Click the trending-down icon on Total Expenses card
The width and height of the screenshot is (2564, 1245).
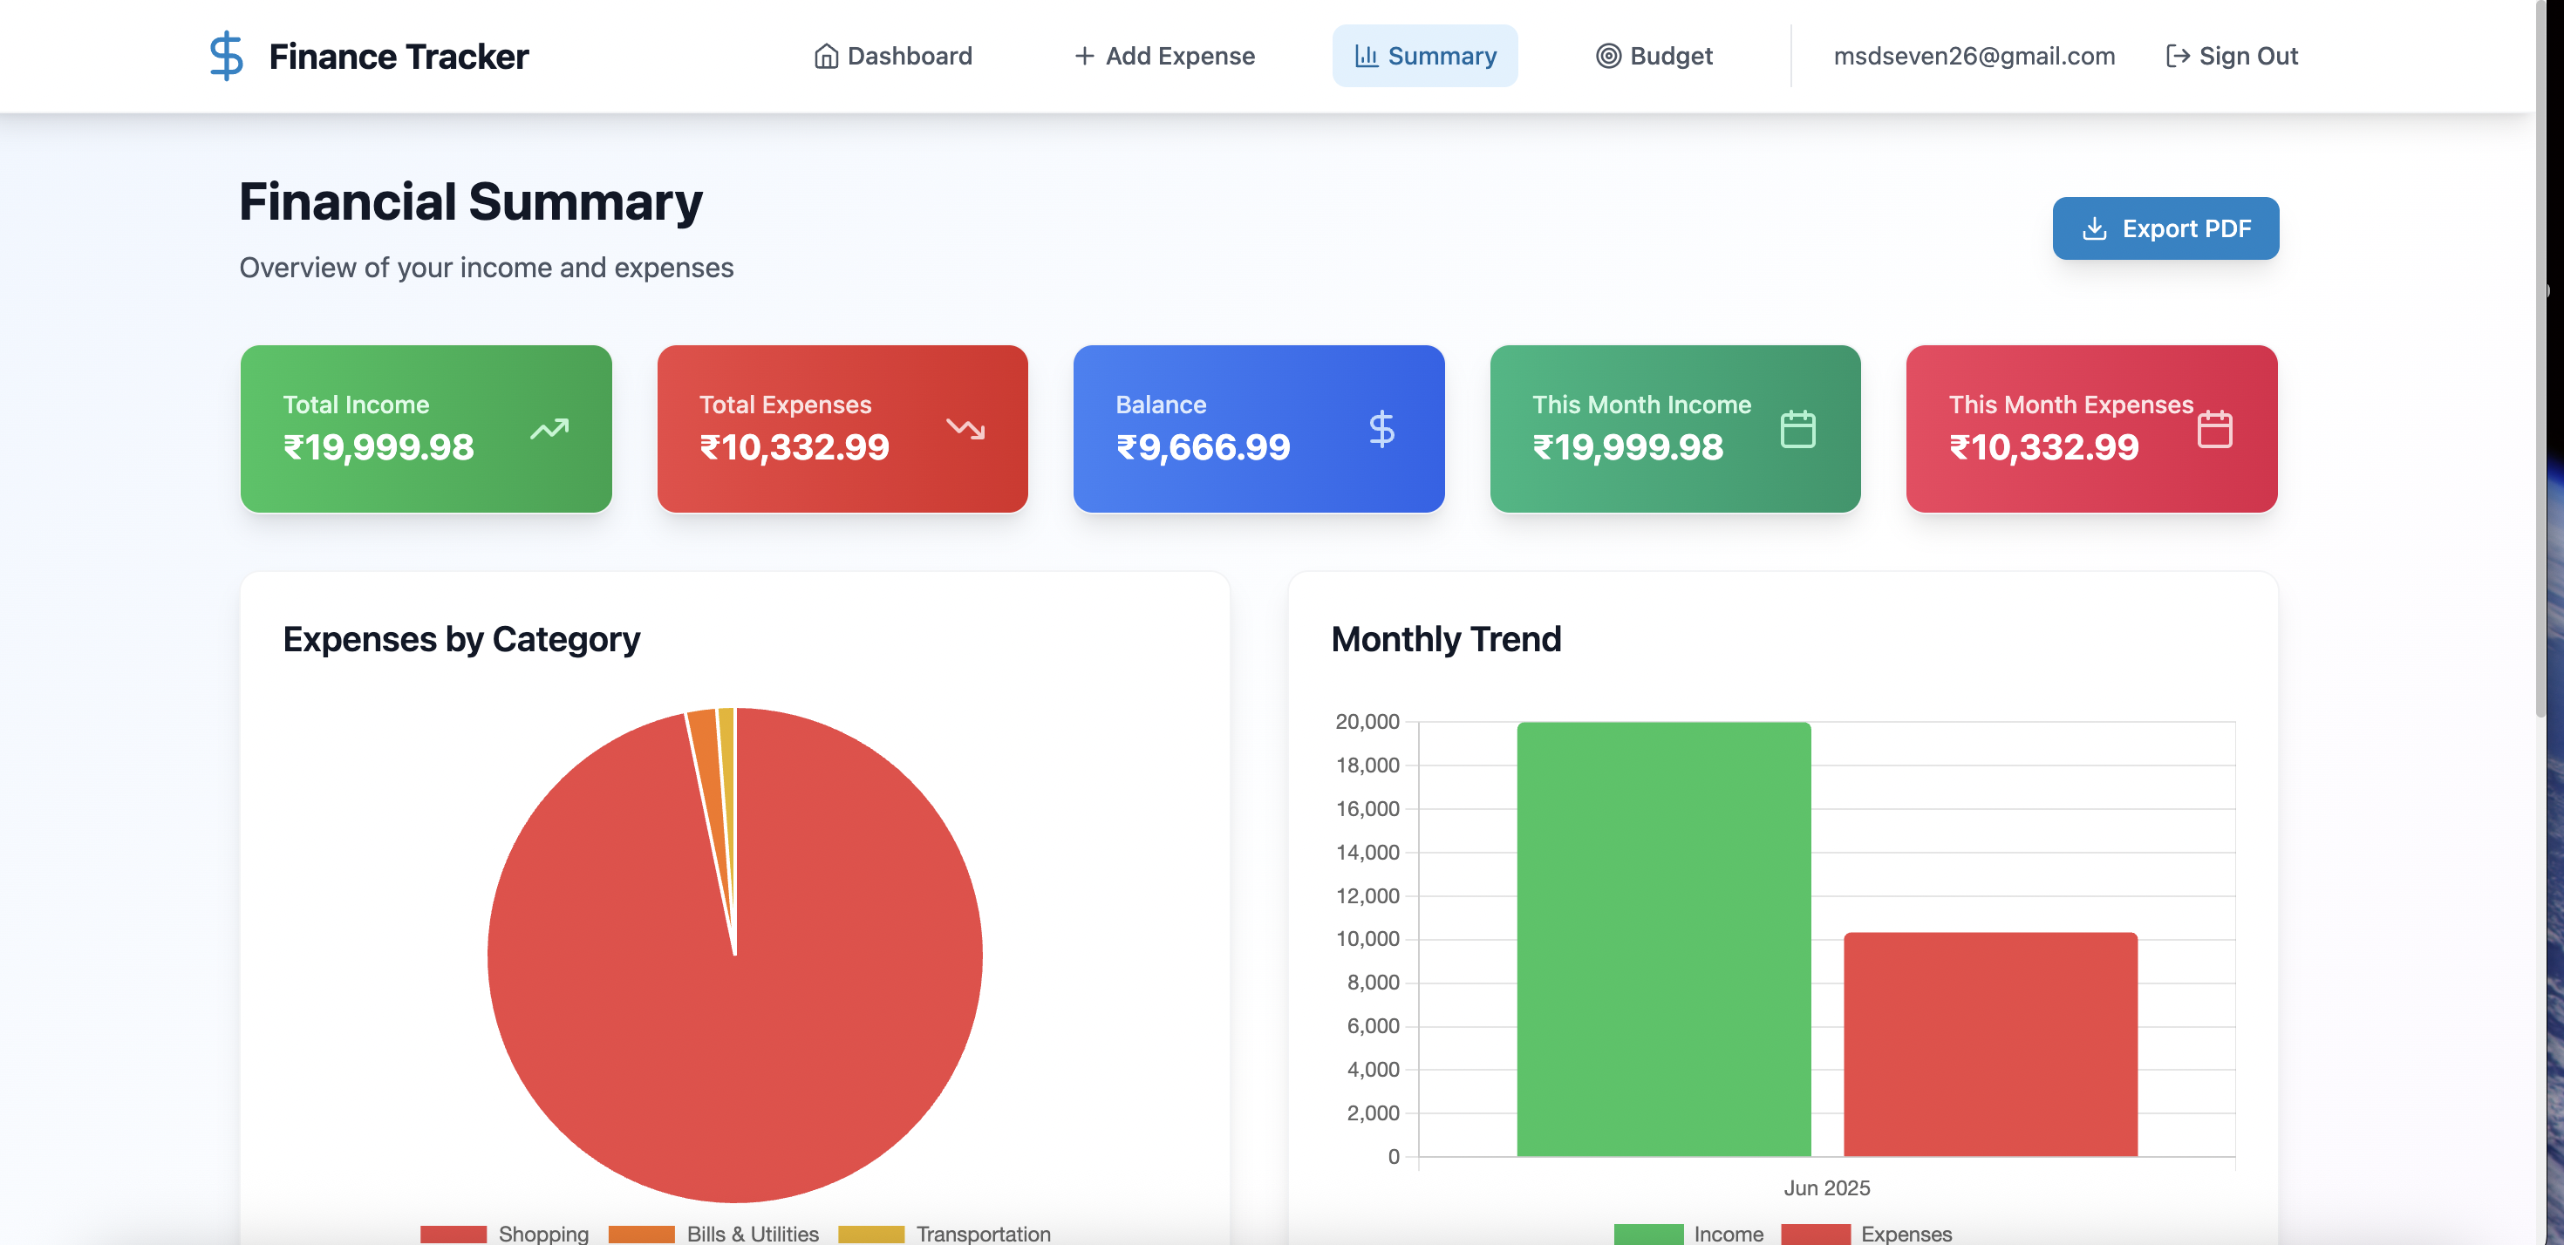[965, 429]
